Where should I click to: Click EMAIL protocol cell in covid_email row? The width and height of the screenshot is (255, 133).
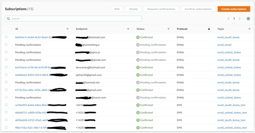(x=181, y=45)
